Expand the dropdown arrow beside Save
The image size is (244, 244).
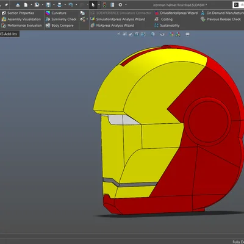pos(54,5)
